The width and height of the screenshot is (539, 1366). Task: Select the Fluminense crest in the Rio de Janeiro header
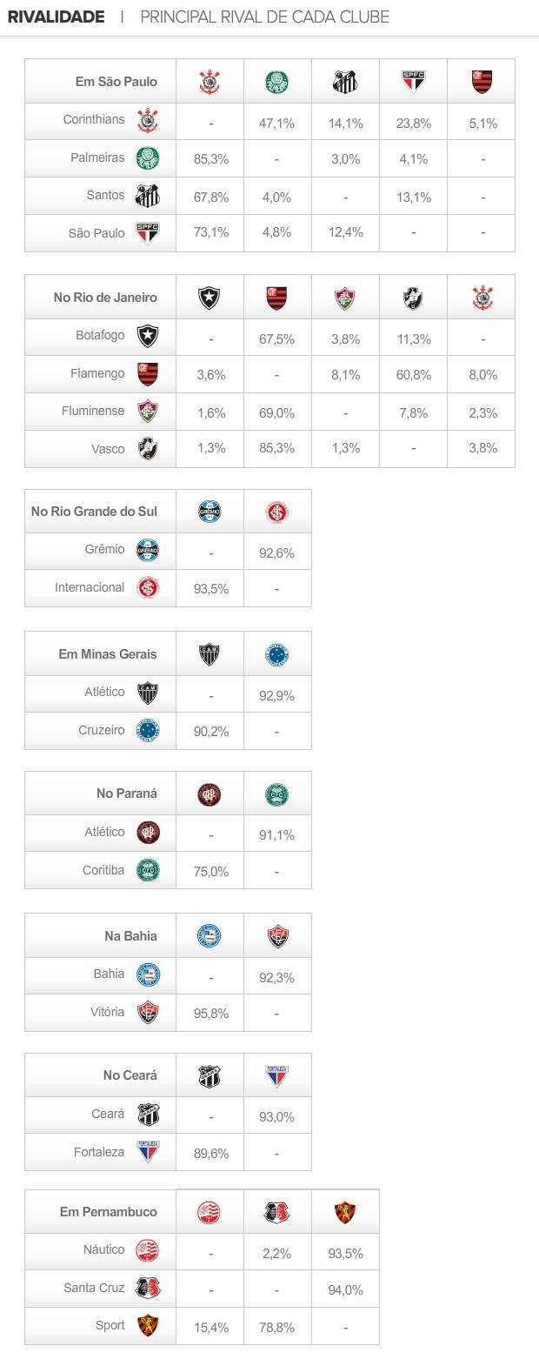[346, 298]
